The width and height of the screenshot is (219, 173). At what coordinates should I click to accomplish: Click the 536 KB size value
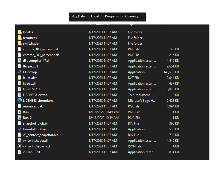174,129
